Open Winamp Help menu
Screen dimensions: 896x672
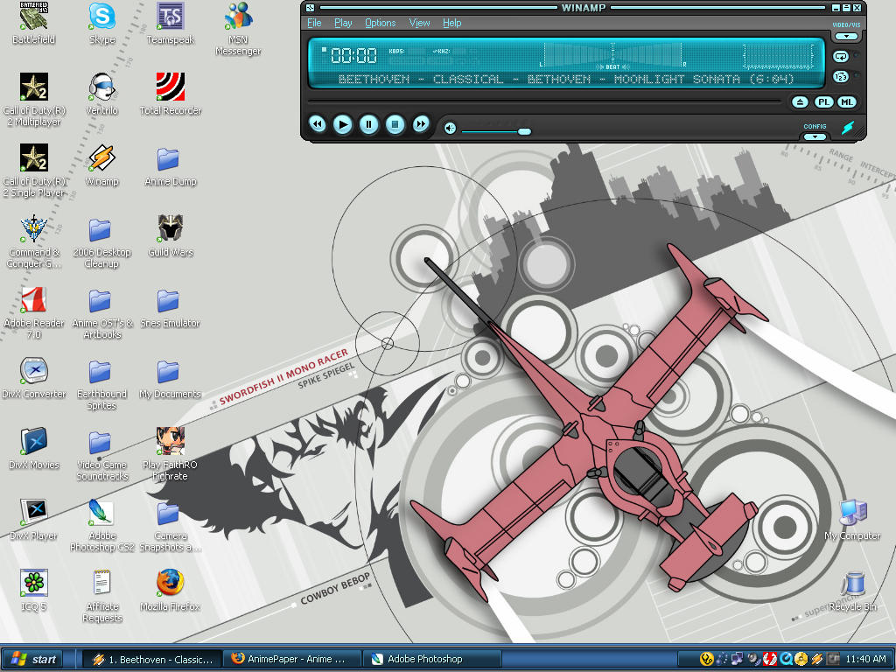tap(452, 23)
